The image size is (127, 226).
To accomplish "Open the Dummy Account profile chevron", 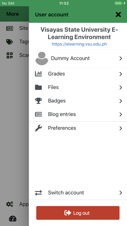I will pyautogui.click(x=121, y=58).
